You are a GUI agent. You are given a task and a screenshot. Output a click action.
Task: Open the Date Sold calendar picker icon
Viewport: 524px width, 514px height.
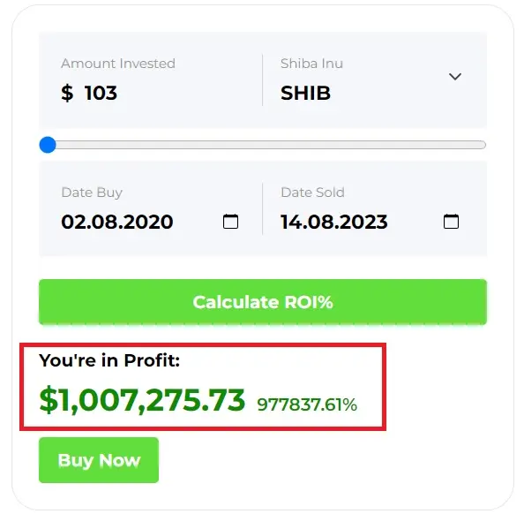451,221
